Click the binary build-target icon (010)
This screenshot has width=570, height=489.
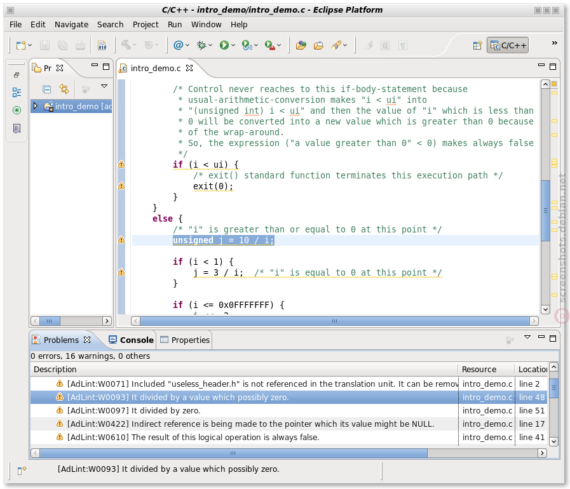tap(102, 46)
